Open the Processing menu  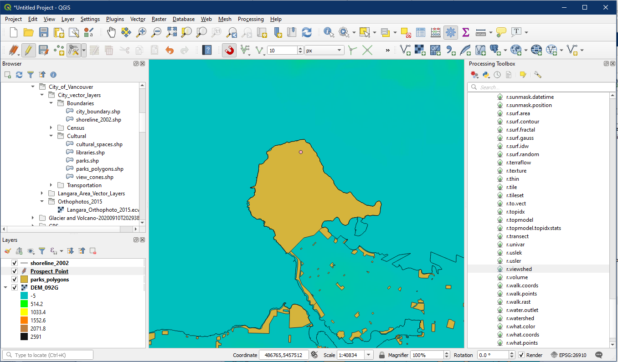tap(251, 19)
